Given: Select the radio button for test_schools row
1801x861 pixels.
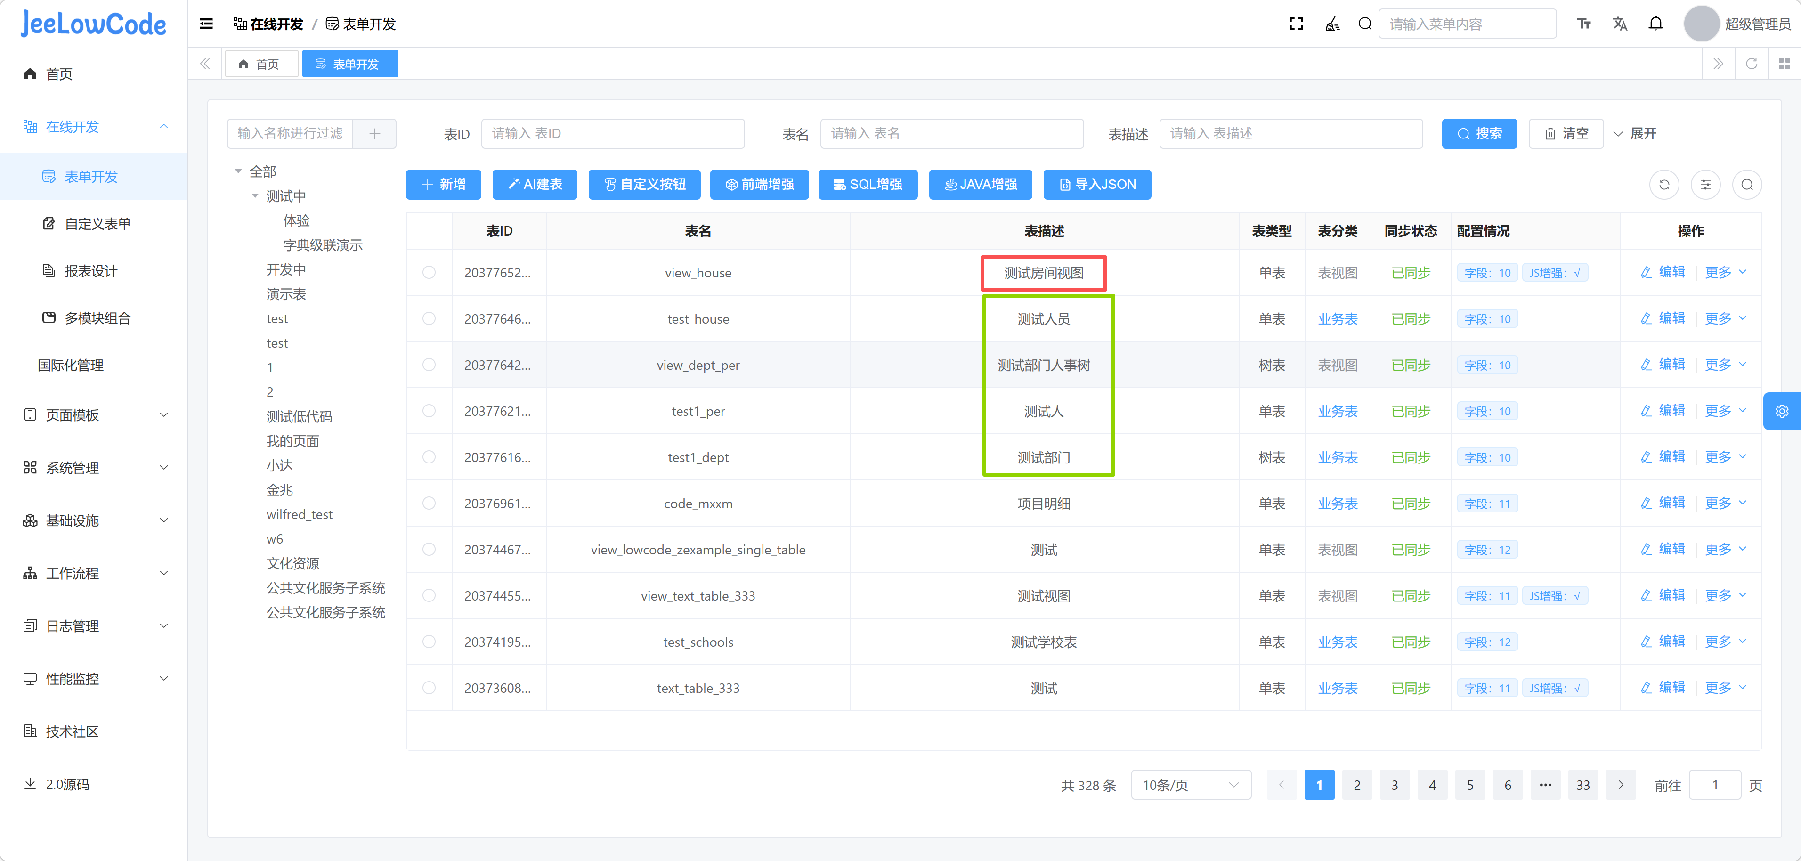Looking at the screenshot, I should click(x=429, y=642).
